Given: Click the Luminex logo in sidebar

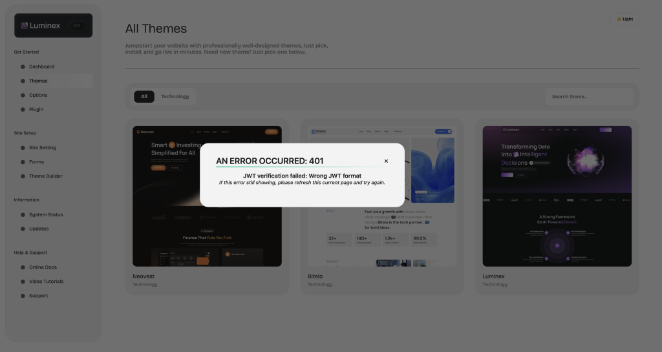Looking at the screenshot, I should 41,25.
